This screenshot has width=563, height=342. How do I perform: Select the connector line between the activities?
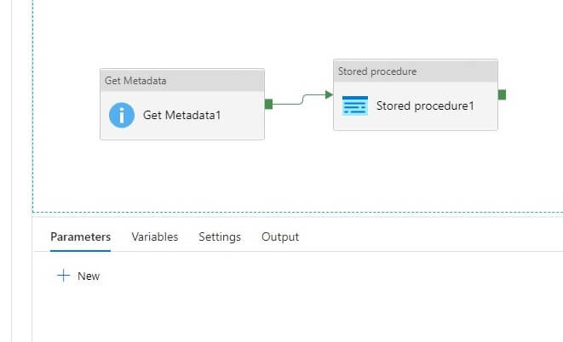[x=298, y=101]
